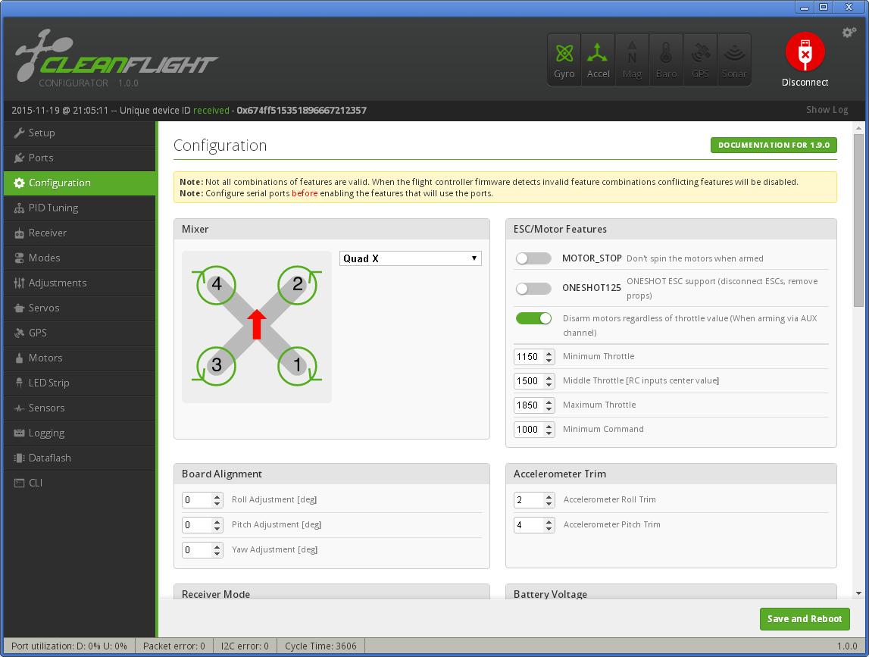Decrease the Pitch Adjustment value
Screen dimensions: 869x657
(x=217, y=529)
